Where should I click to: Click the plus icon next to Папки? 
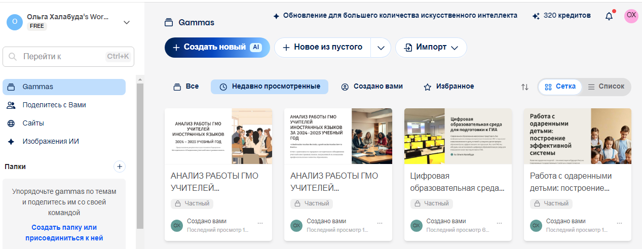120,167
